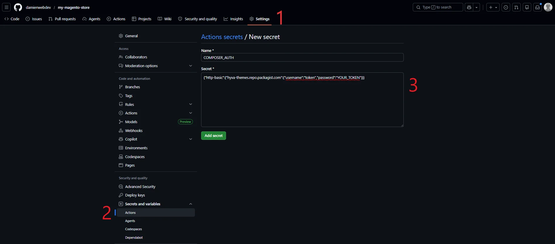
Task: Open Tags settings
Action: (x=156, y=96)
